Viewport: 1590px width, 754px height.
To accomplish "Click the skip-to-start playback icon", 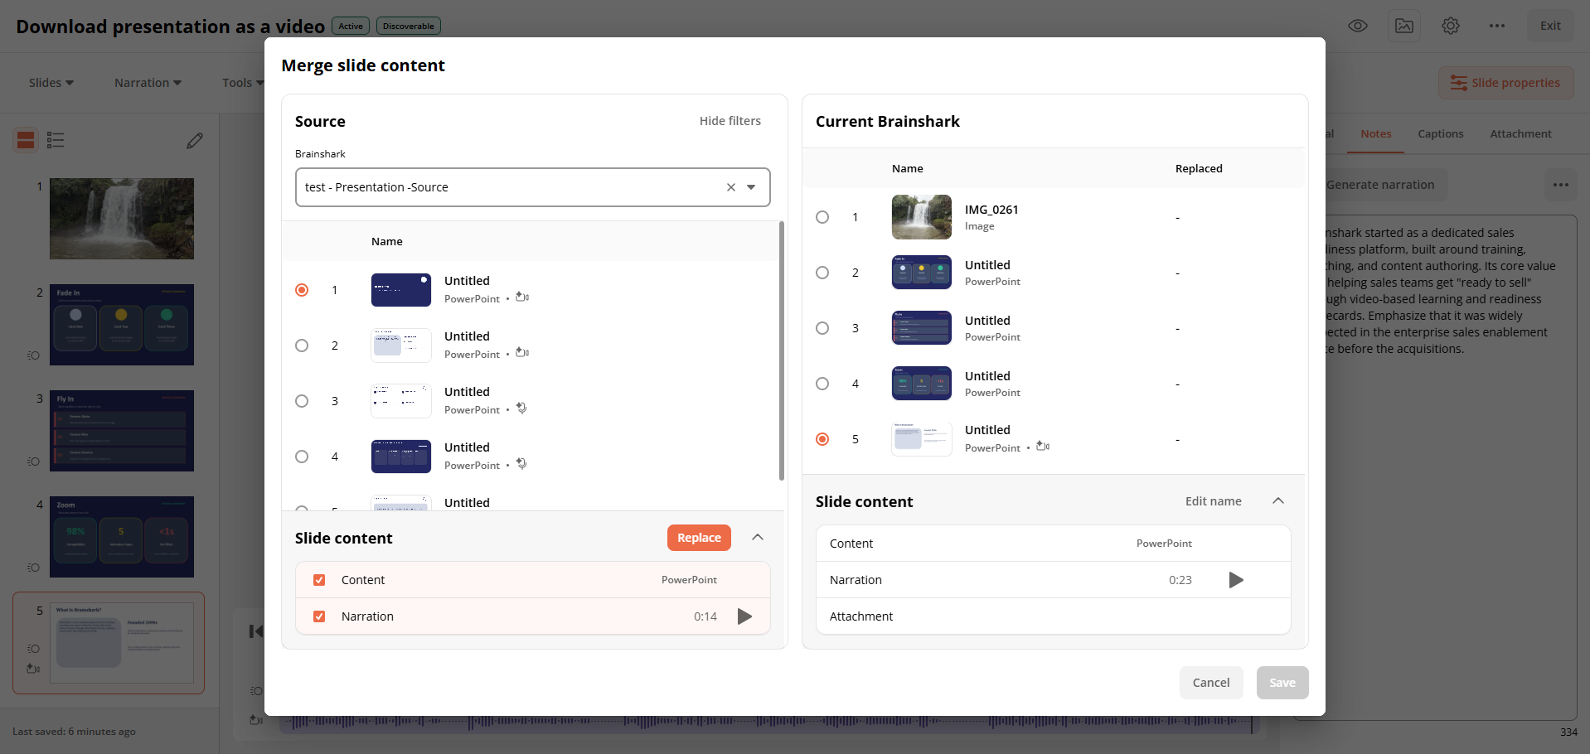I will [x=256, y=631].
